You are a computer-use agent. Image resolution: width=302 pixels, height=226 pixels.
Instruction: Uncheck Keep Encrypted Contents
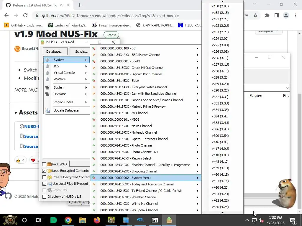[44, 171]
